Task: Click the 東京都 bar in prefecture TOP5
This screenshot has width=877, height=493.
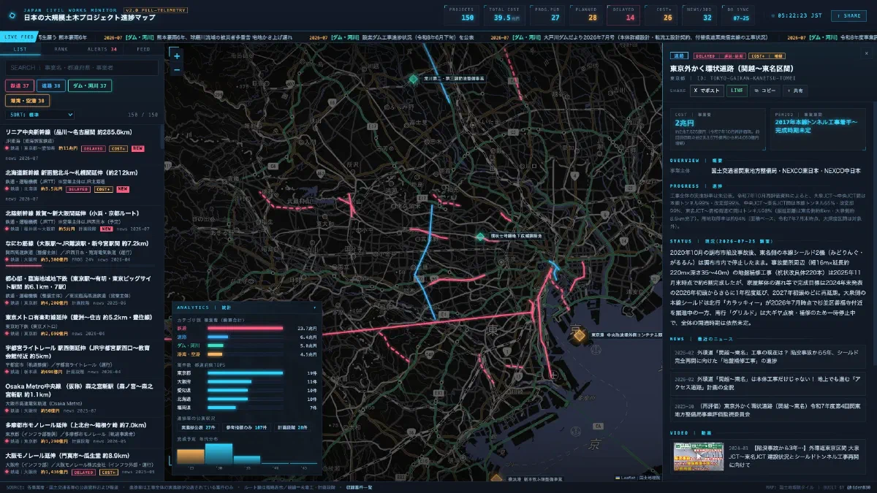Action: (246, 372)
